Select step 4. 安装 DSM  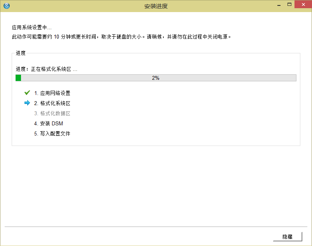pyautogui.click(x=49, y=124)
